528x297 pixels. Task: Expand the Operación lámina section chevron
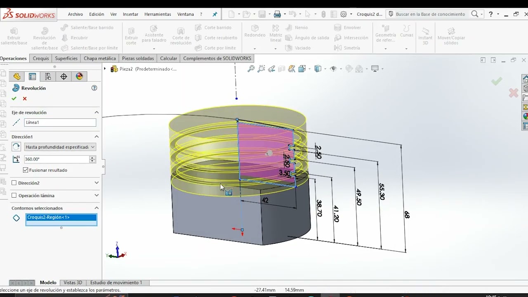pos(97,196)
